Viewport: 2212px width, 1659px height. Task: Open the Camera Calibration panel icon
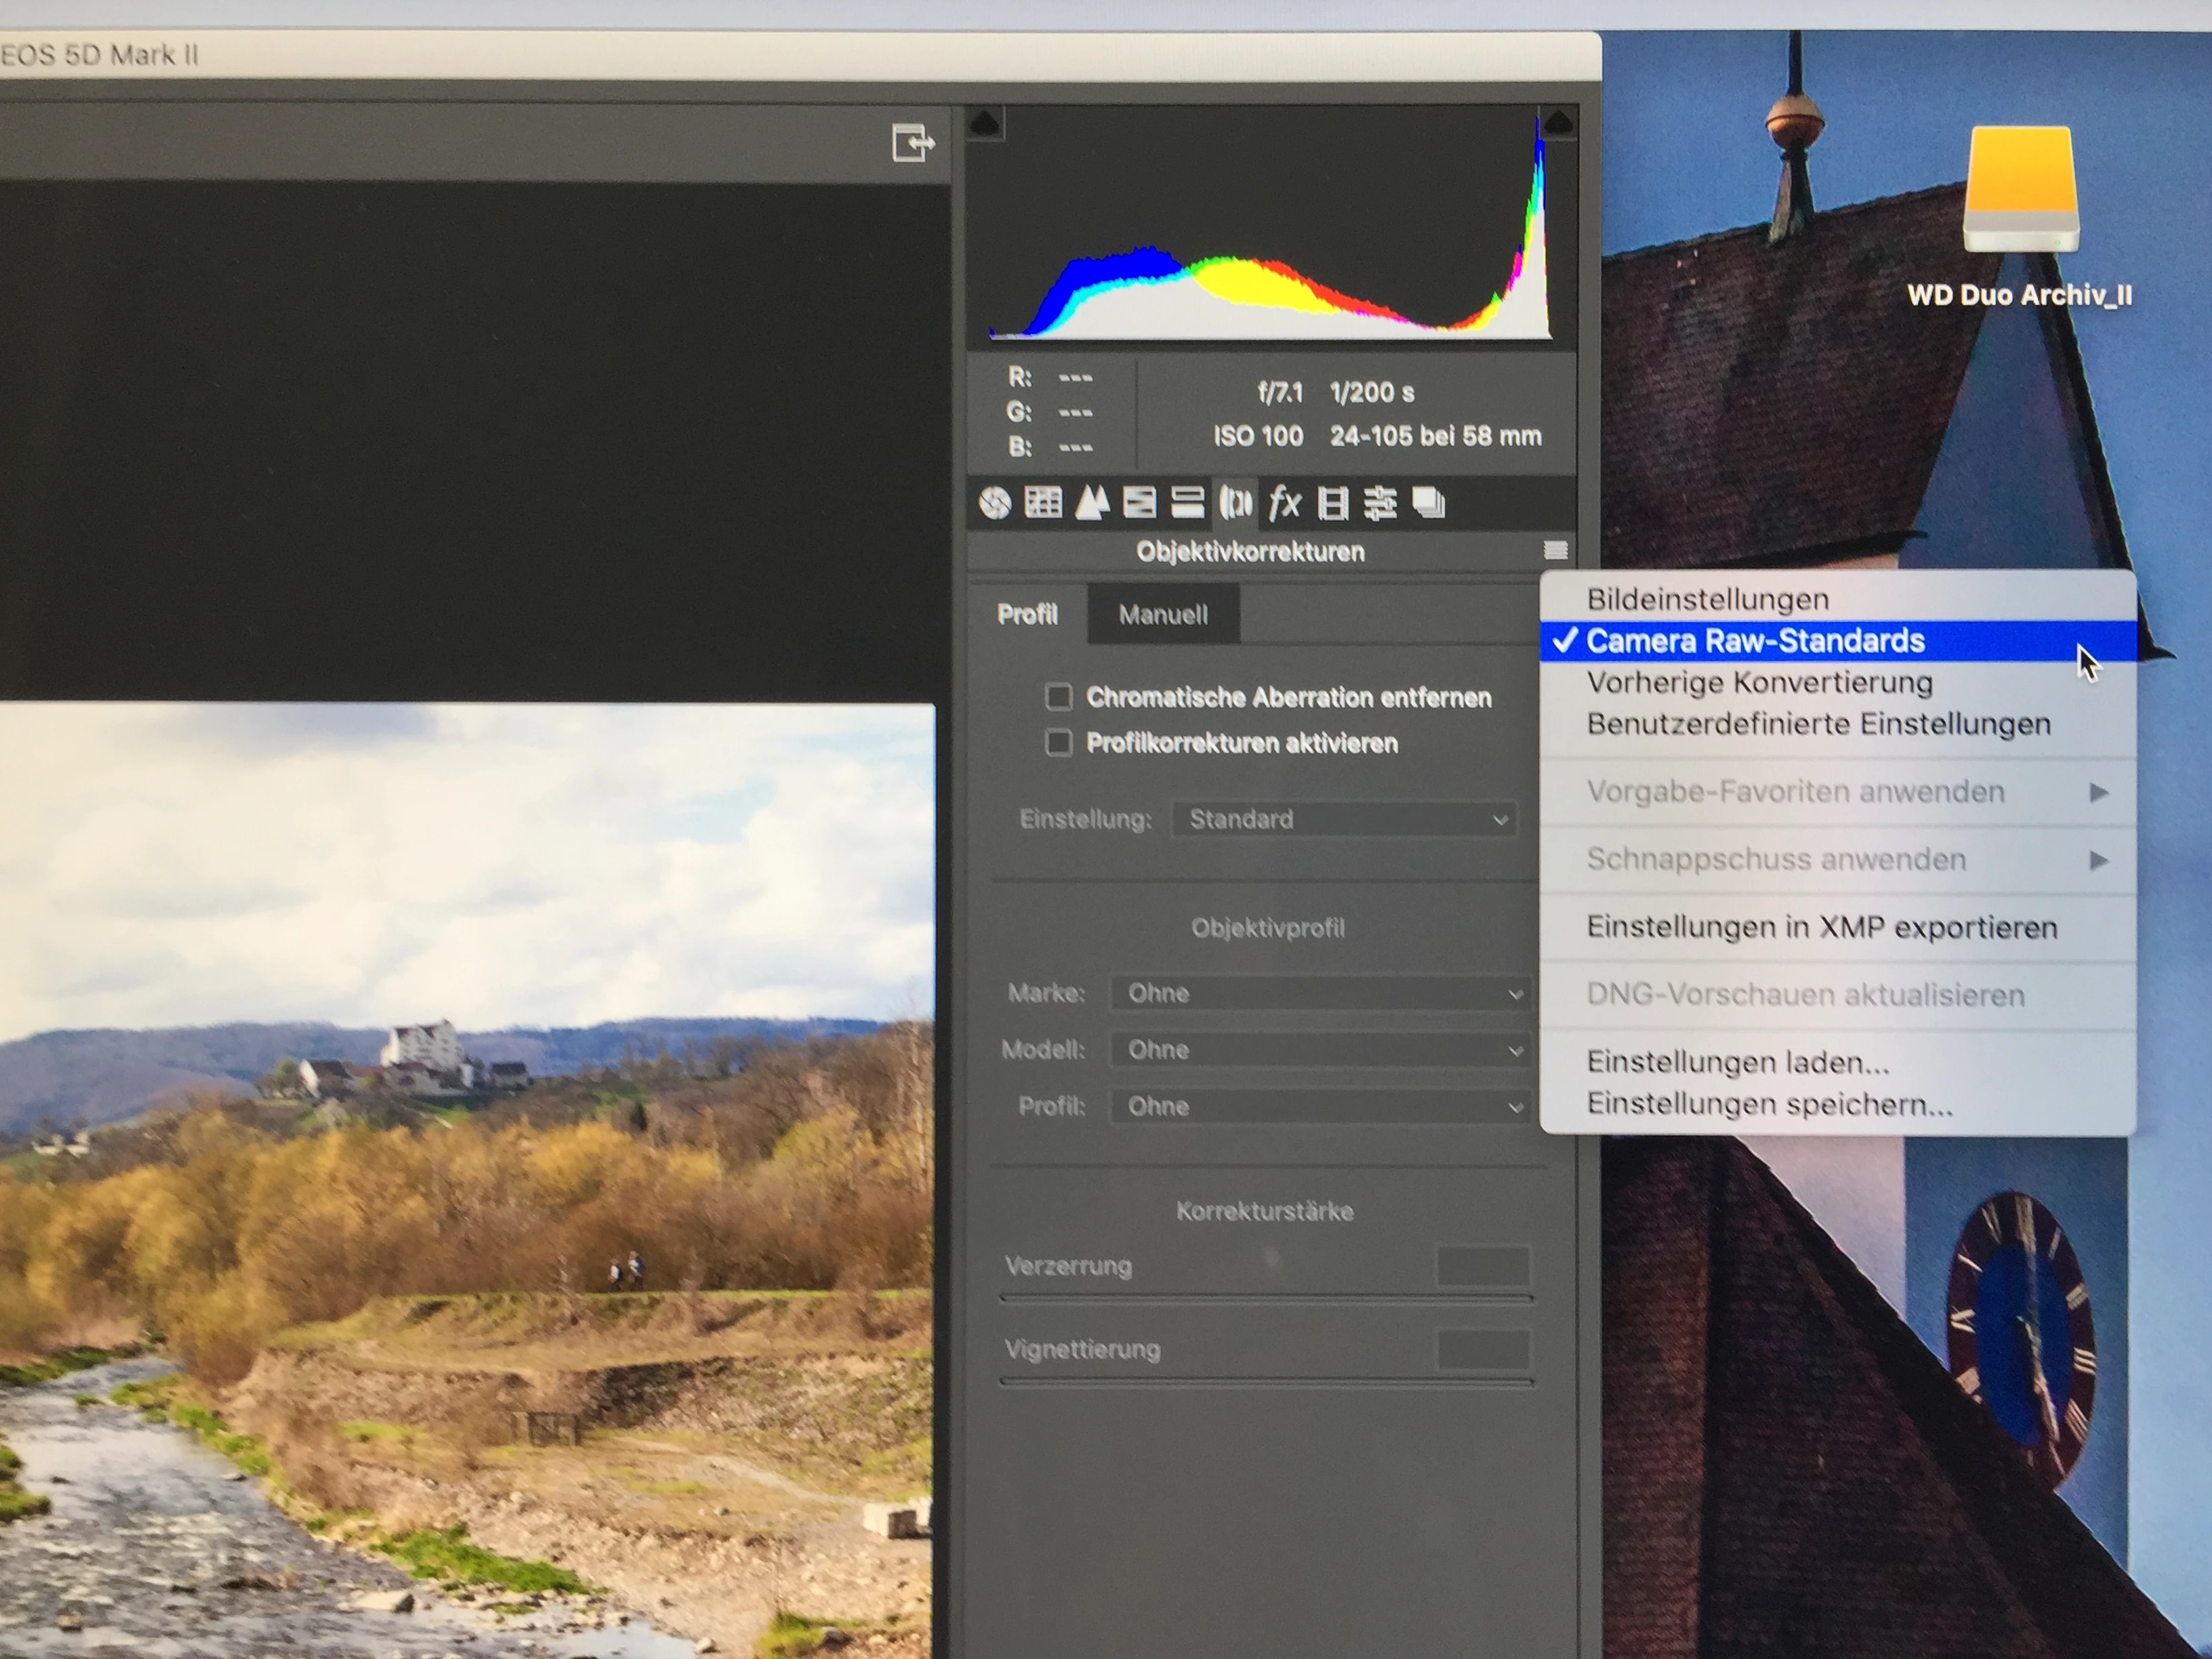coord(1333,503)
